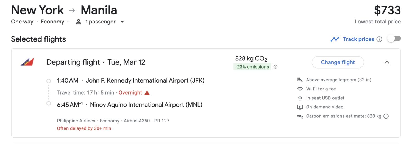This screenshot has width=412, height=144.
Task: Collapse the departing flight details chevron
Action: (x=387, y=62)
